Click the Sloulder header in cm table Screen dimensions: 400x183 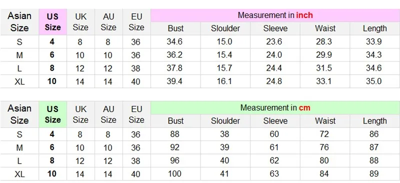pos(225,120)
